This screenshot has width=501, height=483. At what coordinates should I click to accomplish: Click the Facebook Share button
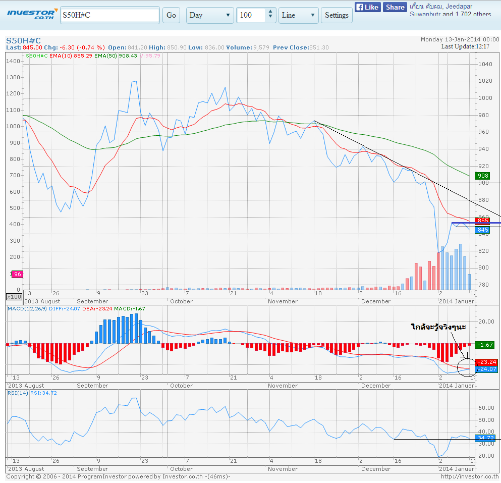tap(395, 7)
